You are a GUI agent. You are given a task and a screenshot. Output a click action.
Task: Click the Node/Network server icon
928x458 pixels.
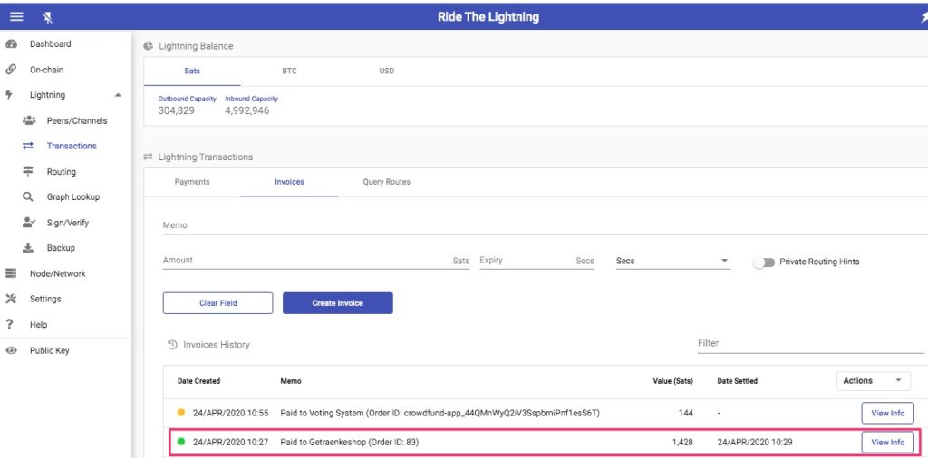pos(11,273)
